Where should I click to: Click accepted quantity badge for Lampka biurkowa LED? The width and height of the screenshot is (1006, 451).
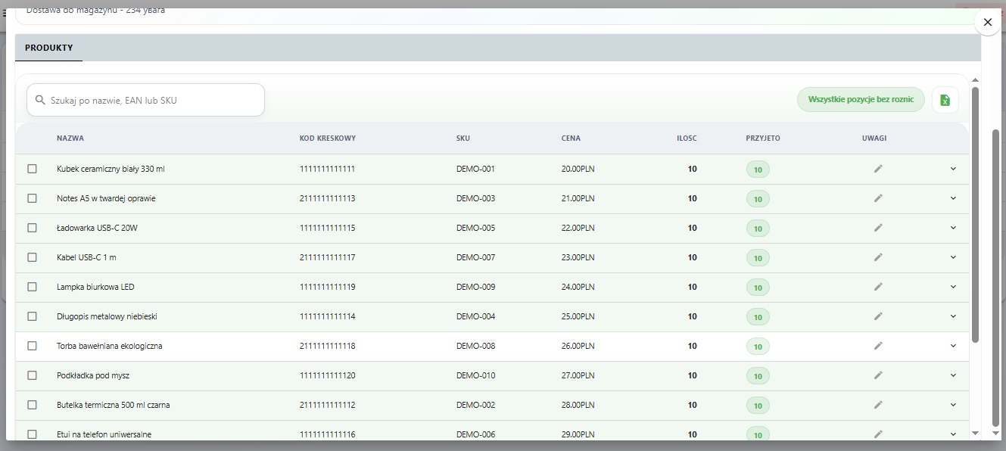pos(758,288)
